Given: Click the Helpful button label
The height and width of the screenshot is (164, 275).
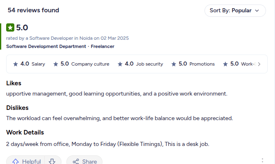Looking at the screenshot, I should point(32,162).
